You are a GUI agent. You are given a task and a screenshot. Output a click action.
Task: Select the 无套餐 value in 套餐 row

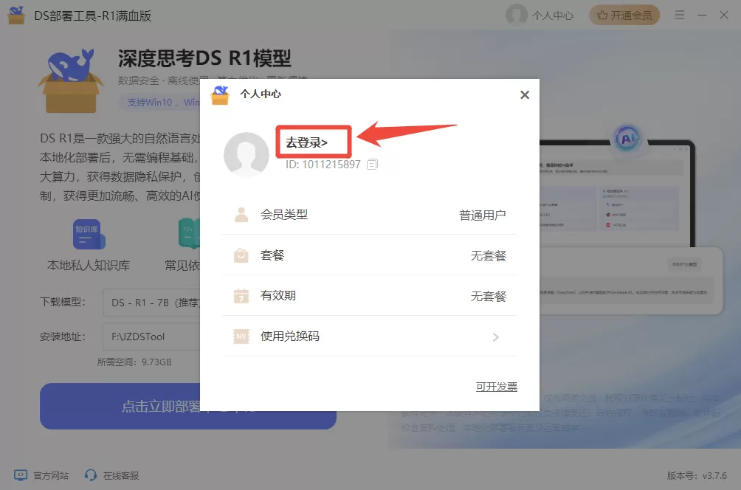tap(488, 255)
